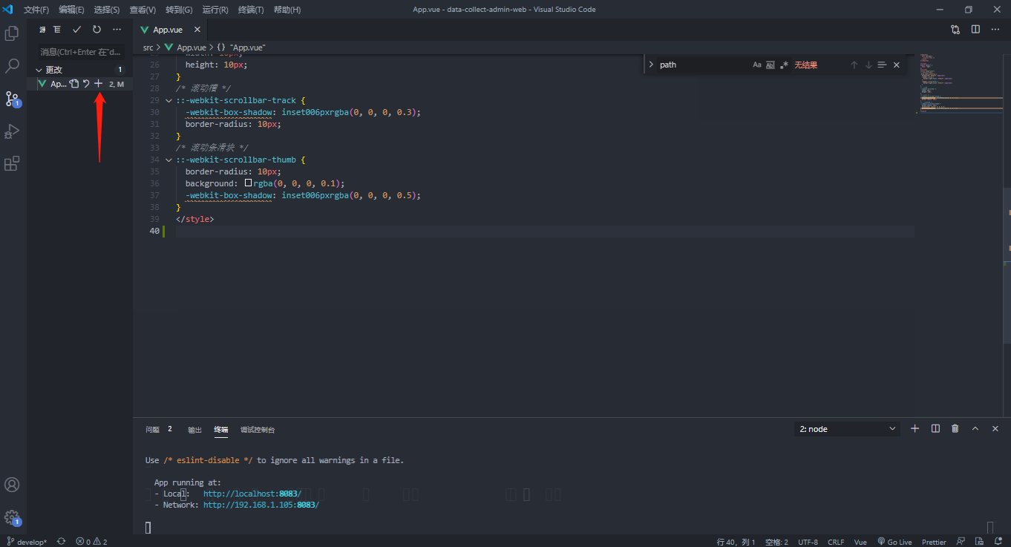This screenshot has width=1011, height=547.
Task: Open 选择(S) menu
Action: point(107,10)
